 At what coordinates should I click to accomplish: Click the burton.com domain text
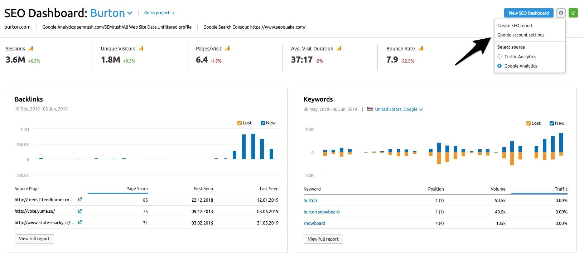coord(17,27)
